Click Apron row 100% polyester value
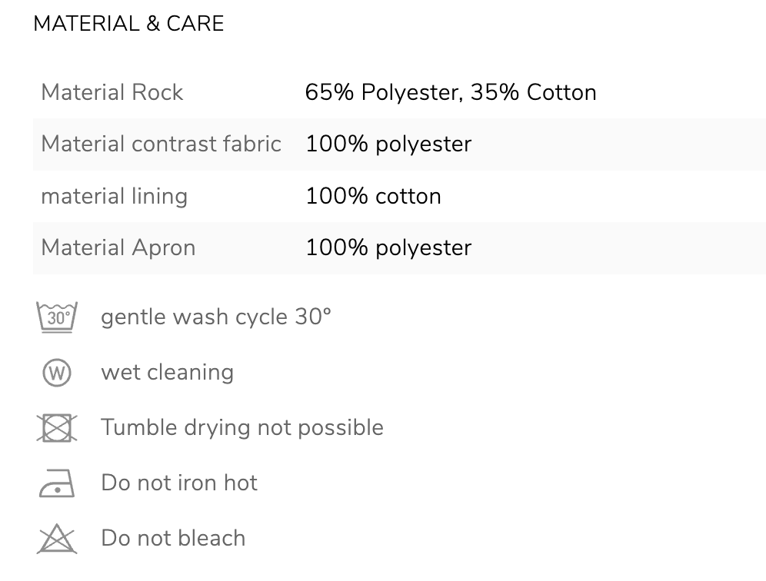The height and width of the screenshot is (581, 766). [388, 248]
